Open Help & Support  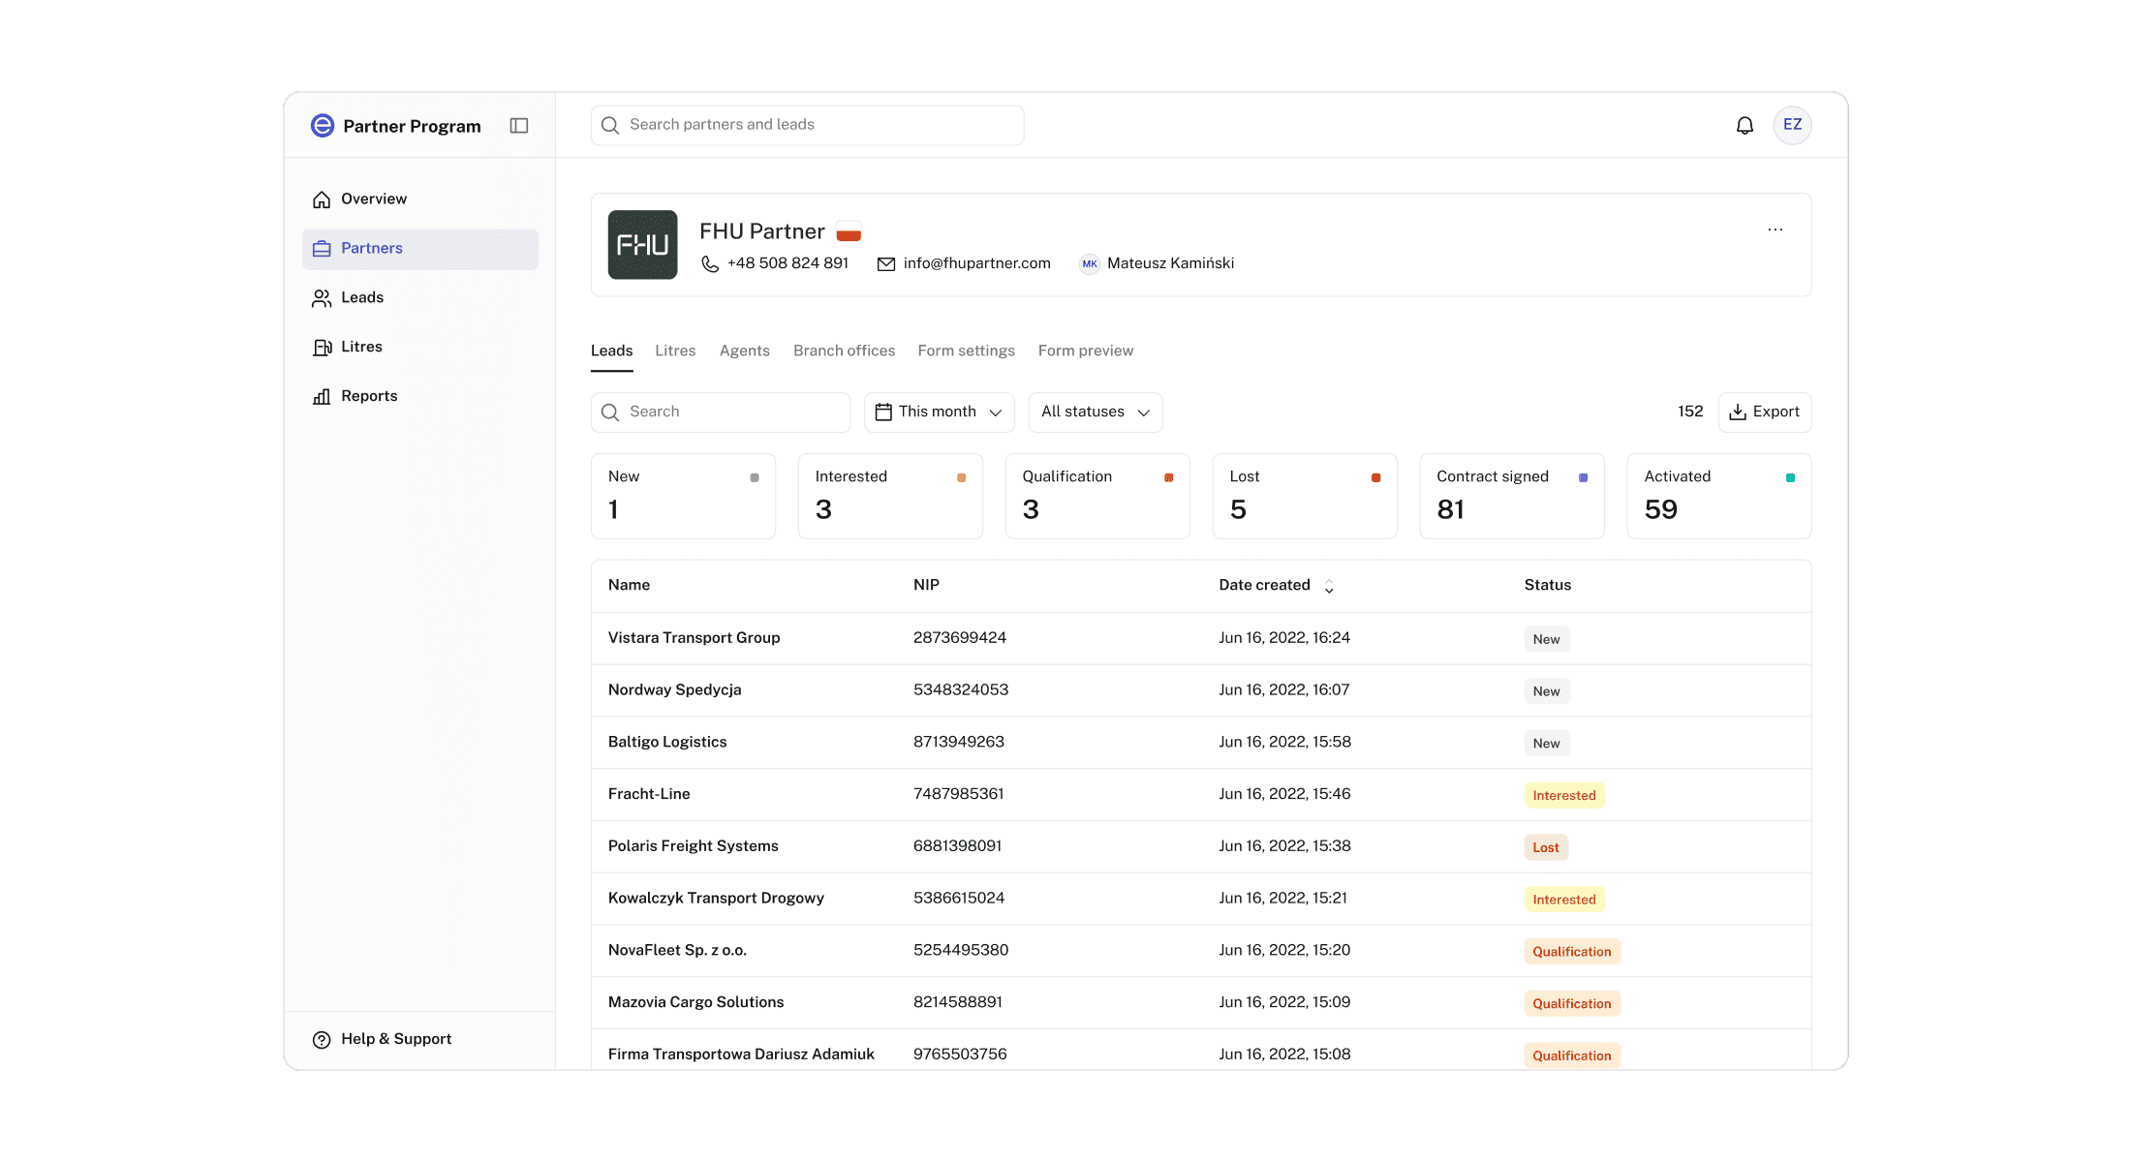click(396, 1039)
